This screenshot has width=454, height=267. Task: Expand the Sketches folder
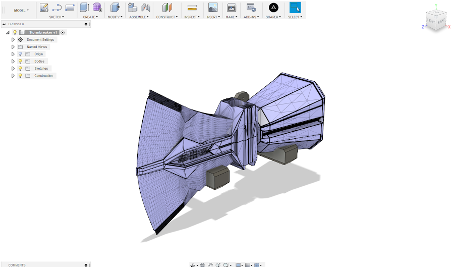coord(13,69)
